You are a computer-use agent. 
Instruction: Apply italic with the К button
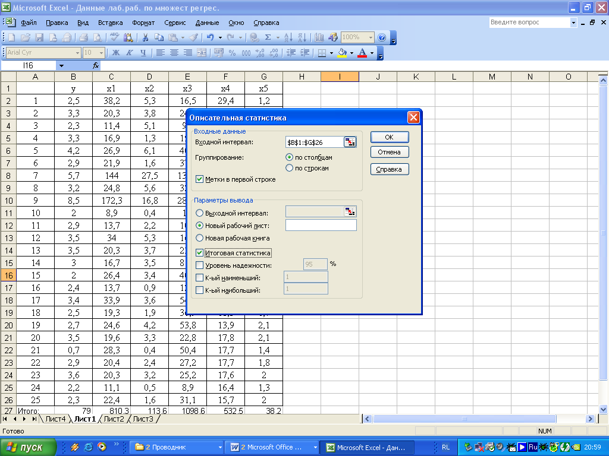129,53
